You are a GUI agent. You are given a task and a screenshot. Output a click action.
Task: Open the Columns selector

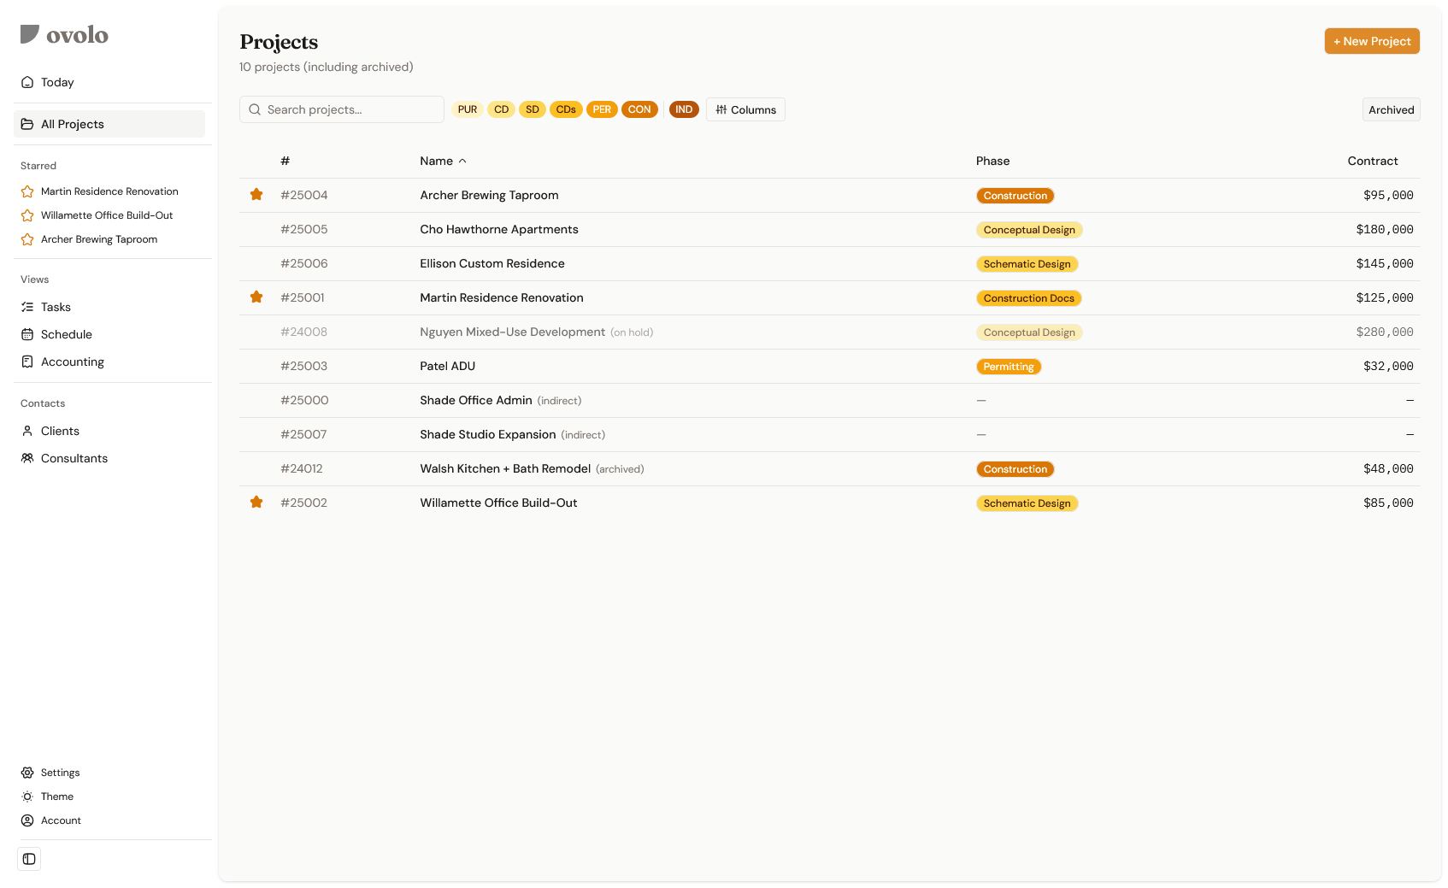(x=745, y=109)
